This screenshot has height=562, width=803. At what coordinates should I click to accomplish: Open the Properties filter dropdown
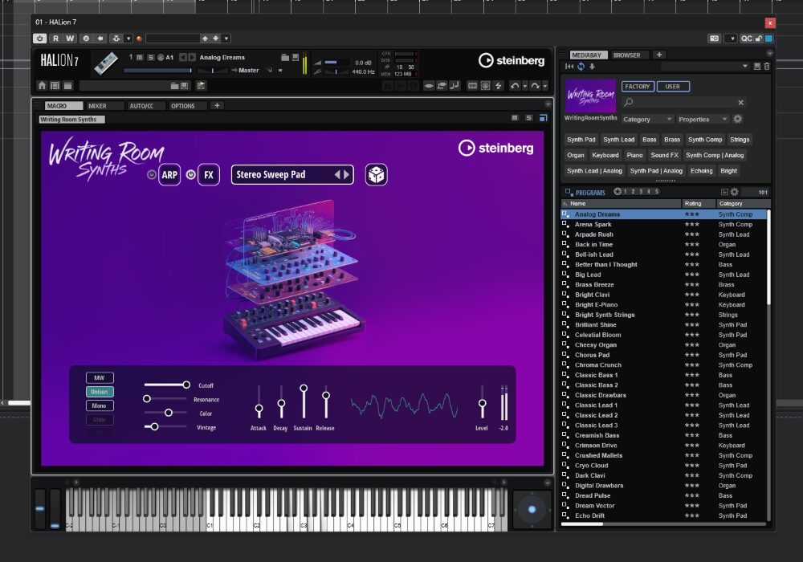pyautogui.click(x=702, y=119)
